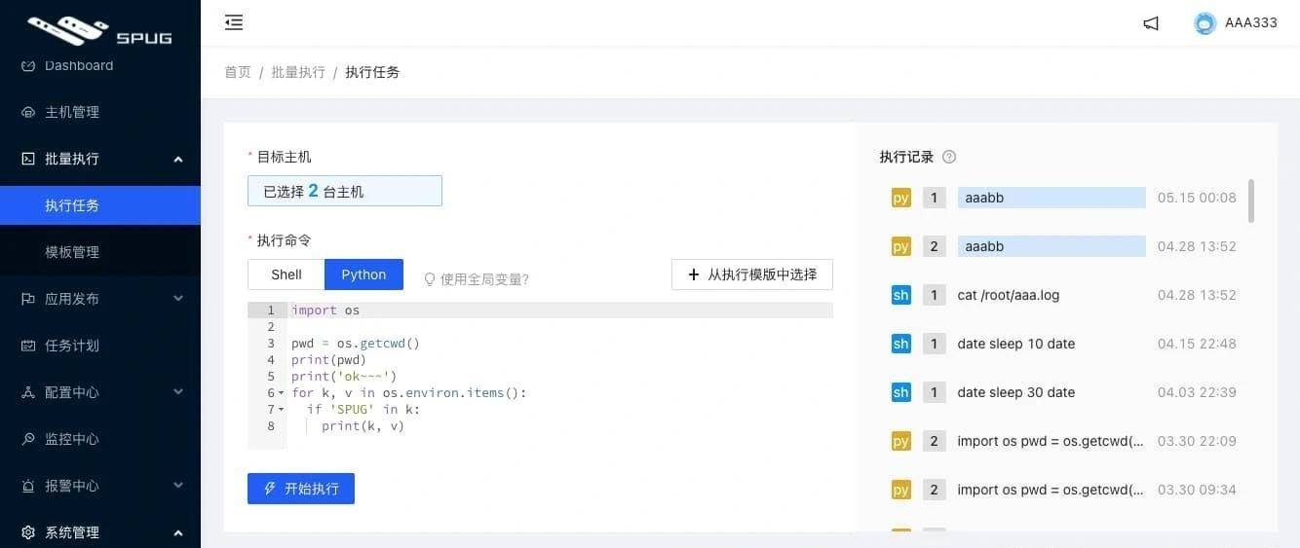Click date sleep 30 date record
The image size is (1300, 548).
pyautogui.click(x=1016, y=392)
